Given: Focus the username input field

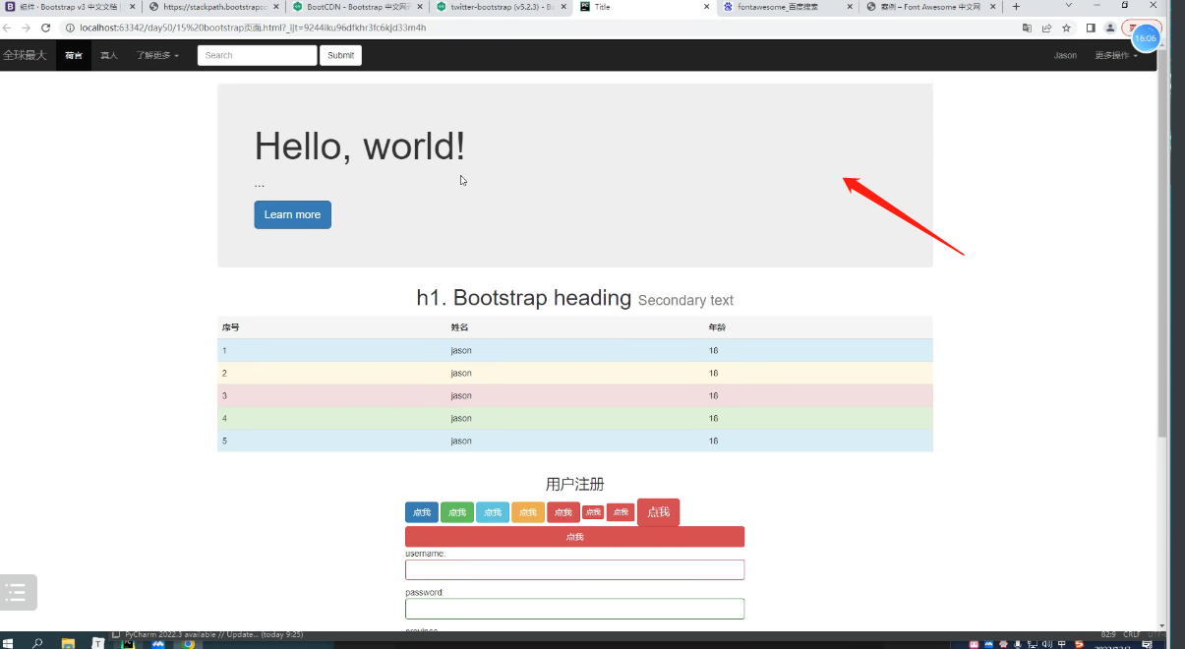Looking at the screenshot, I should point(574,570).
